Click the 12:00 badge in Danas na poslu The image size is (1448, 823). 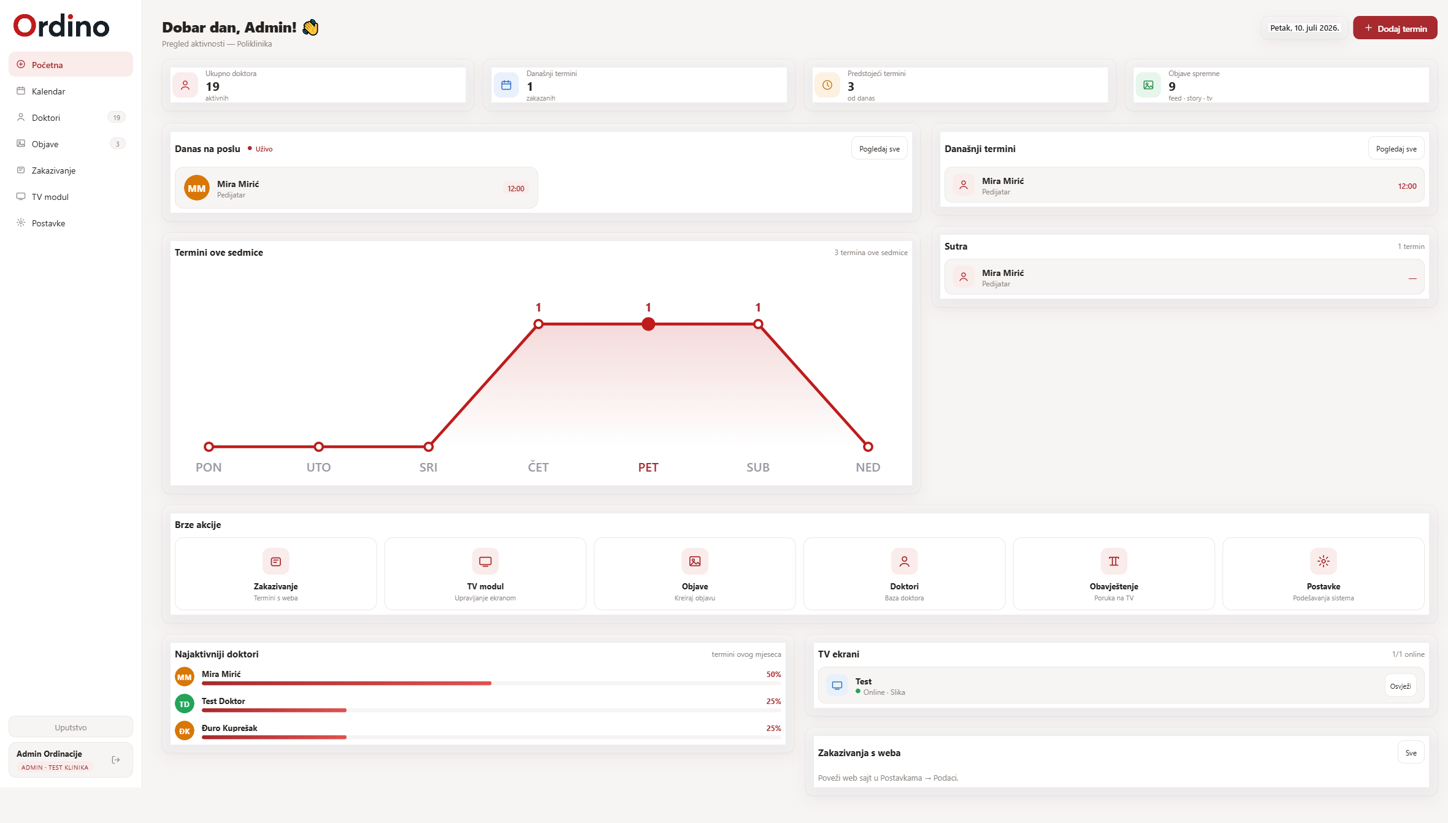516,188
